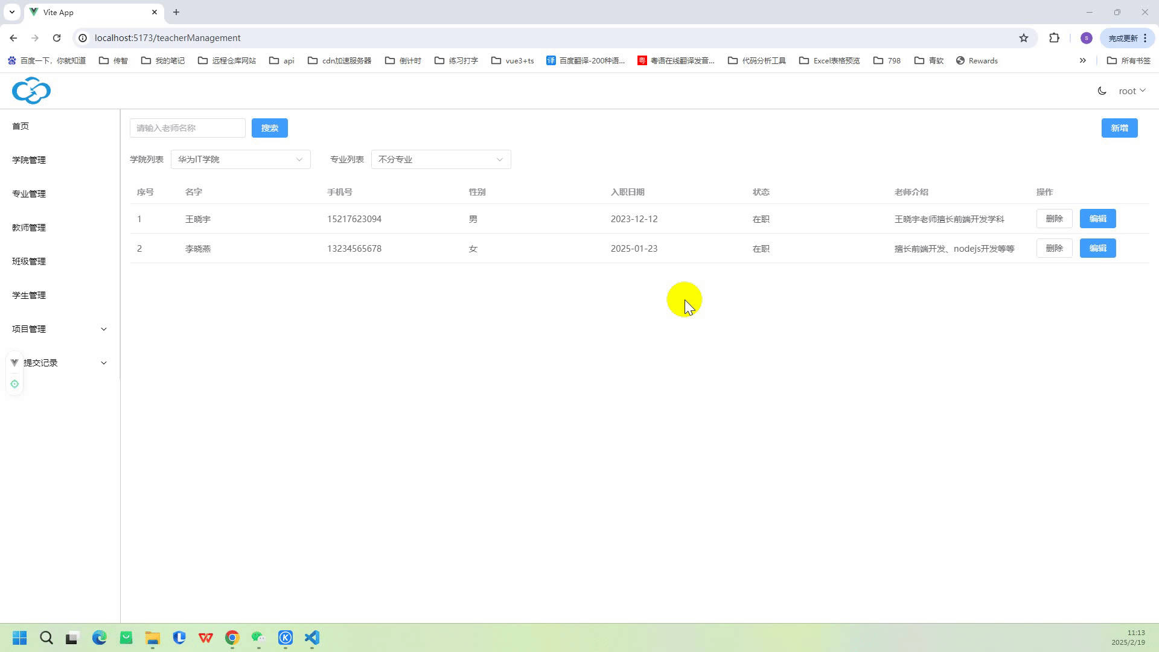Delete teacher 王晓宇 row
This screenshot has height=652, width=1159.
point(1054,219)
